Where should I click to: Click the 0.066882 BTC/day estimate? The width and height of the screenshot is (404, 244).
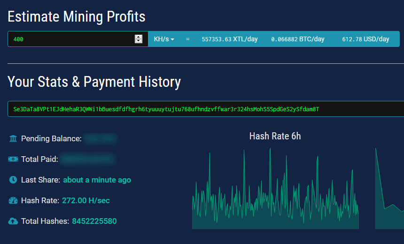click(297, 39)
